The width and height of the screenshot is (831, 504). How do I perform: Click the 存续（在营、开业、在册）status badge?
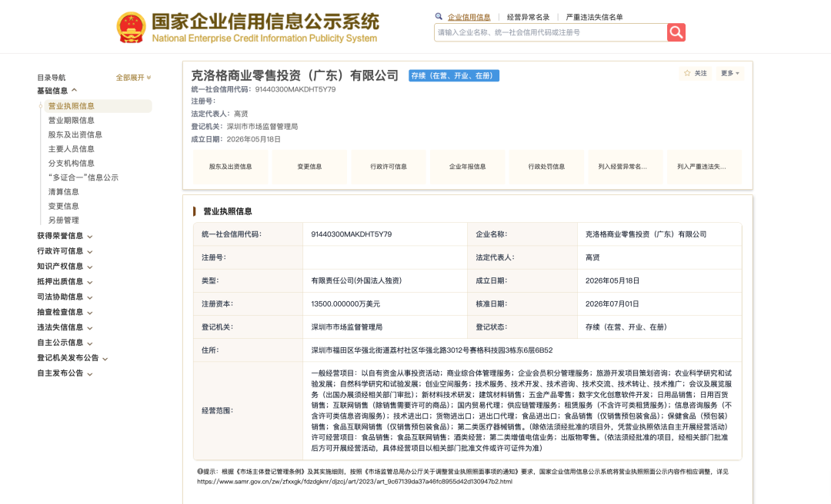pos(454,76)
